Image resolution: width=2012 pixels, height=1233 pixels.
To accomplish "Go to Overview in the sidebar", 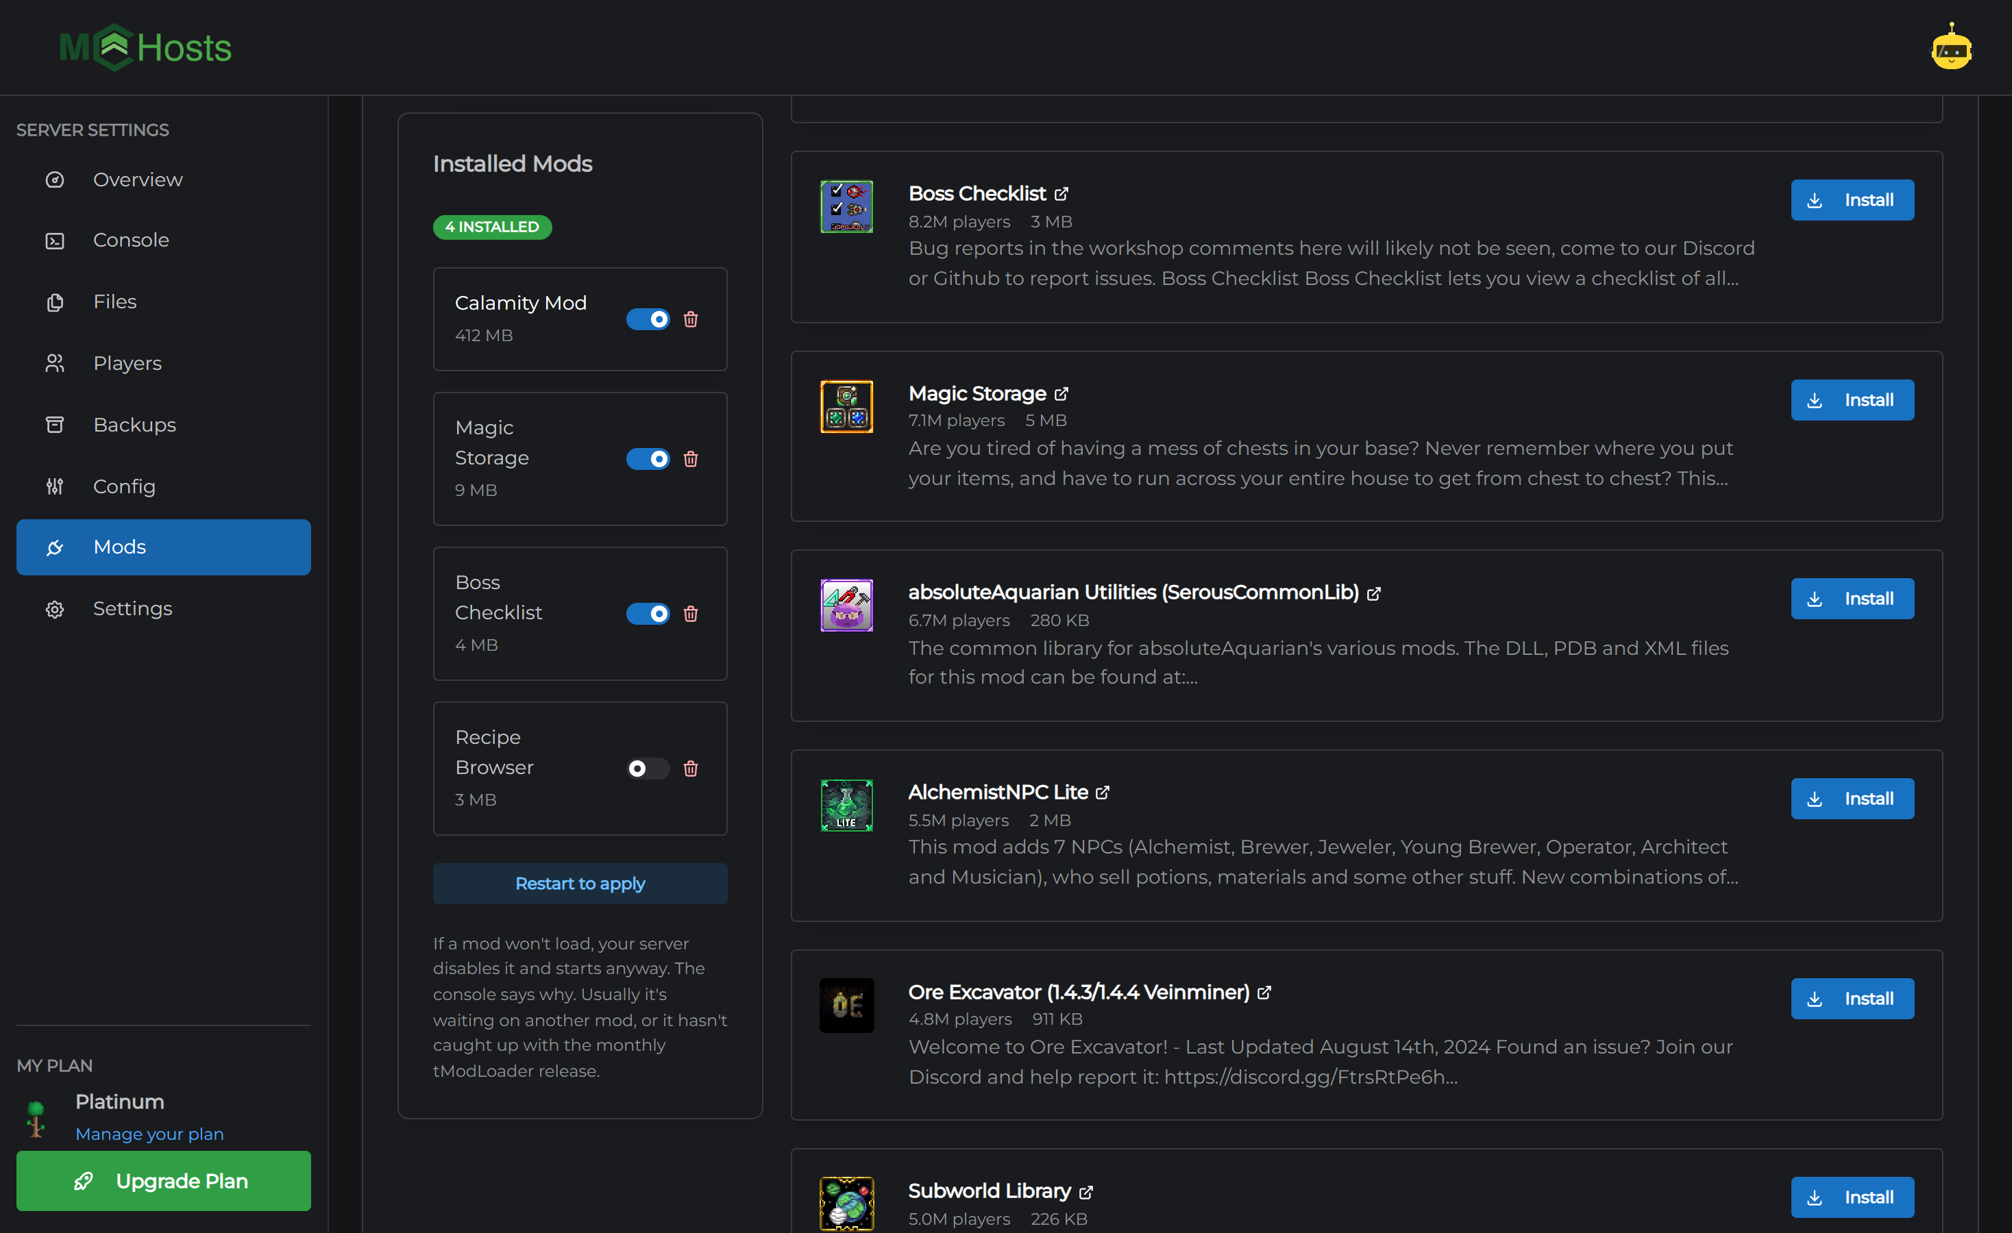I will (x=163, y=179).
